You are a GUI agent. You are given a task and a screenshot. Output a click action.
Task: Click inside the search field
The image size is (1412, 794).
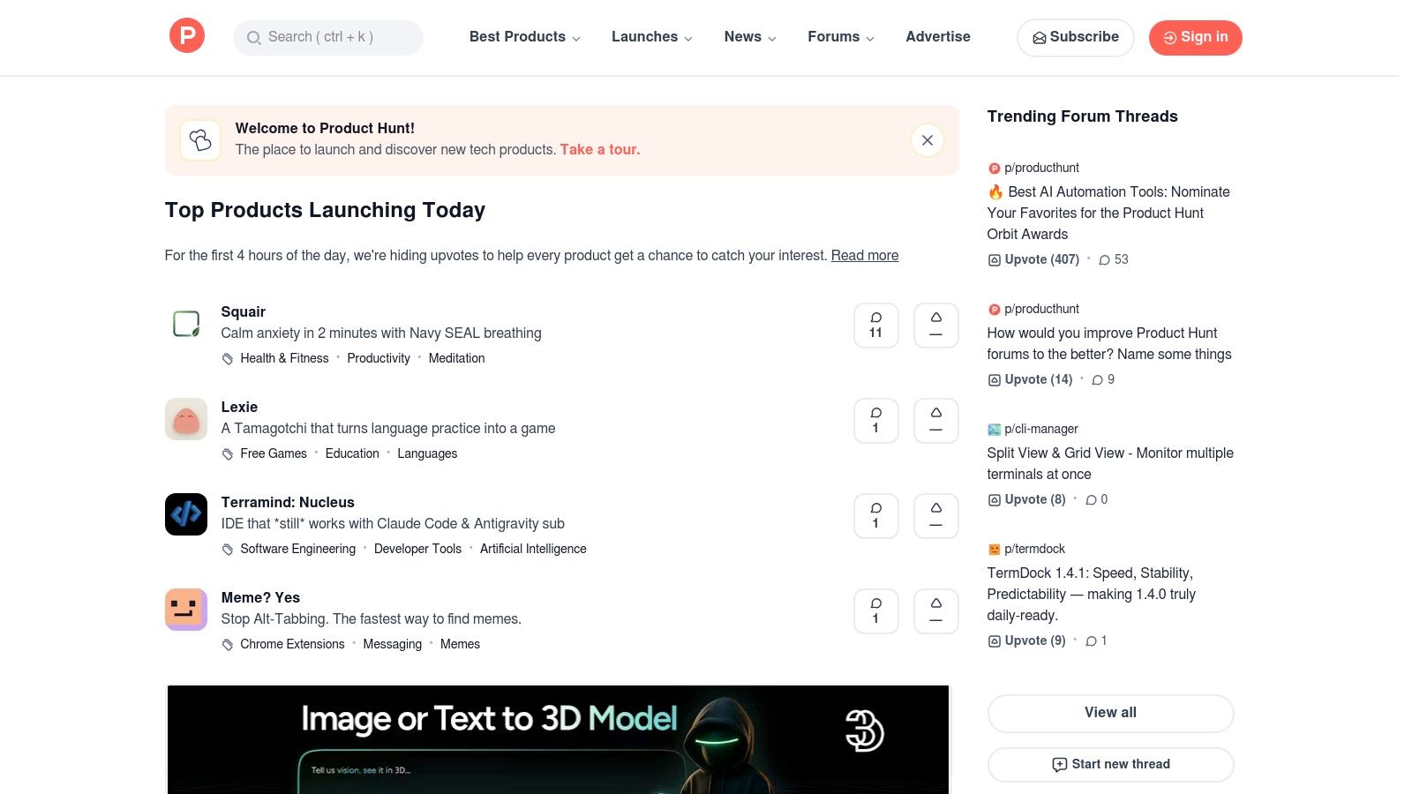pos(335,38)
